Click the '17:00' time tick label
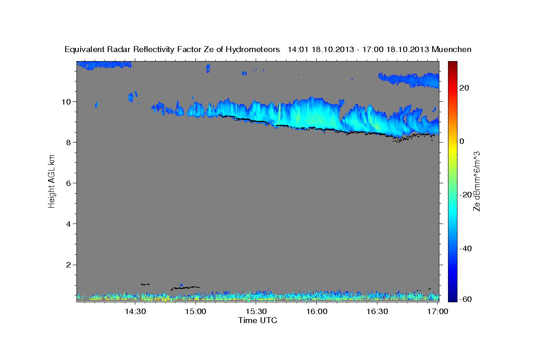 click(x=438, y=311)
